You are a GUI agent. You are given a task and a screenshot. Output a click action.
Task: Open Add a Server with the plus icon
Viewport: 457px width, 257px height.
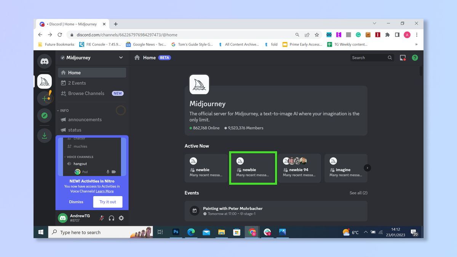coord(44,98)
